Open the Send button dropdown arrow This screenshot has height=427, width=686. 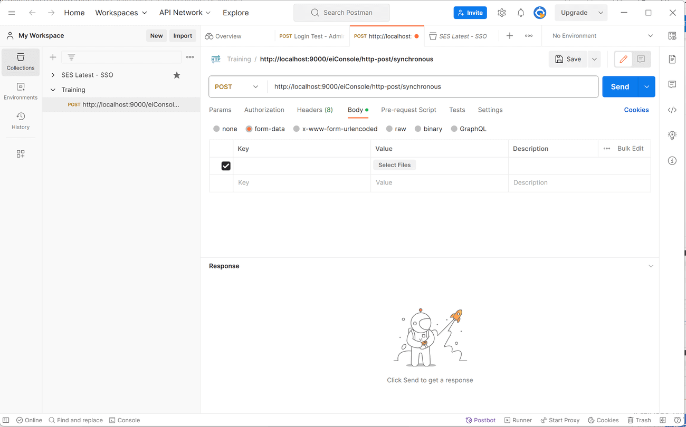pos(646,87)
